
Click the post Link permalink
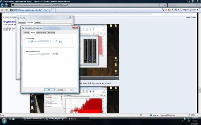[194, 17]
